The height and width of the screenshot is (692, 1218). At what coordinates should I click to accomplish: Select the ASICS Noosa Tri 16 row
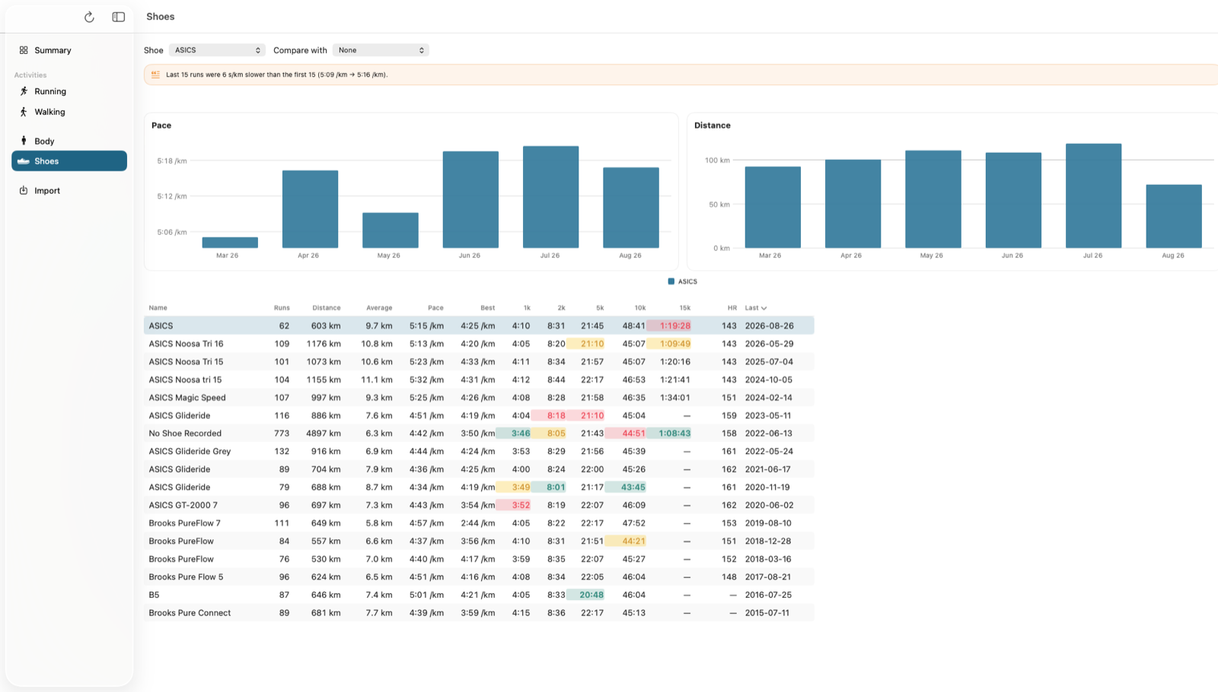(479, 344)
